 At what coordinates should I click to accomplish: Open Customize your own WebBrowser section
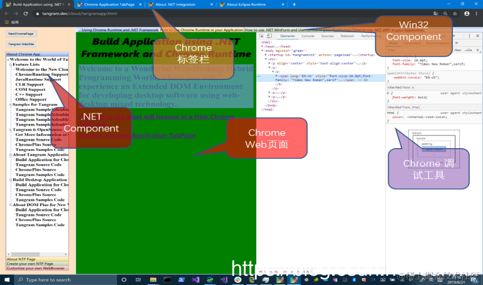coord(37,268)
